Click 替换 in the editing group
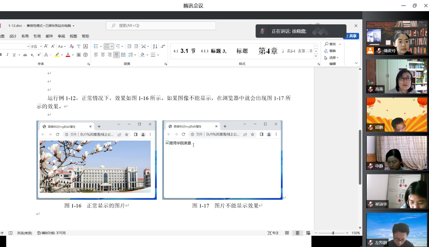The height and width of the screenshot is (247, 429). pos(330,51)
